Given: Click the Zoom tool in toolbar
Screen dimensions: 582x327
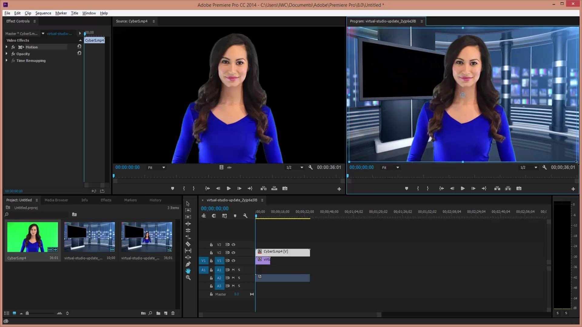Looking at the screenshot, I should click(188, 277).
